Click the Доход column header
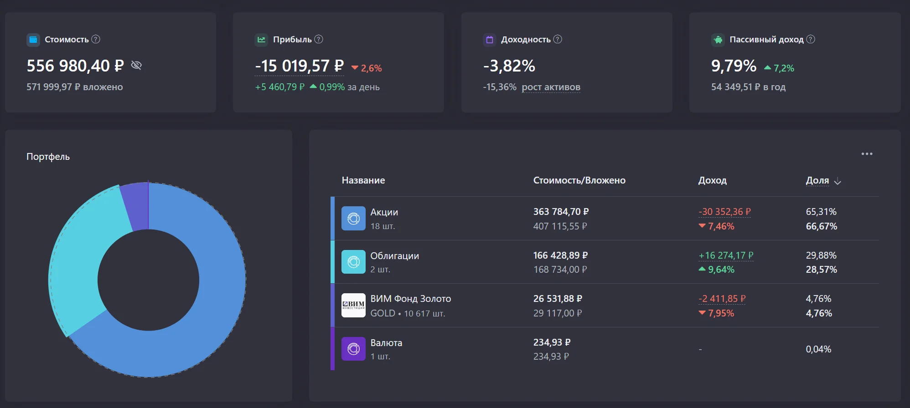The image size is (910, 408). click(x=712, y=180)
